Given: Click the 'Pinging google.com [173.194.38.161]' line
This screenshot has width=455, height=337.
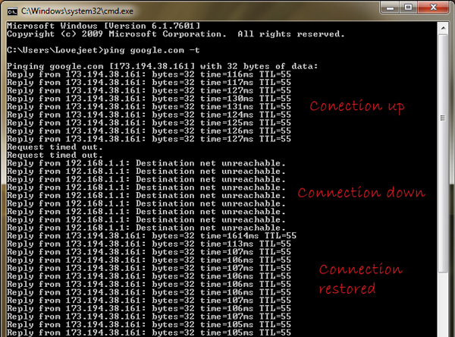Looking at the screenshot, I should pyautogui.click(x=162, y=66).
